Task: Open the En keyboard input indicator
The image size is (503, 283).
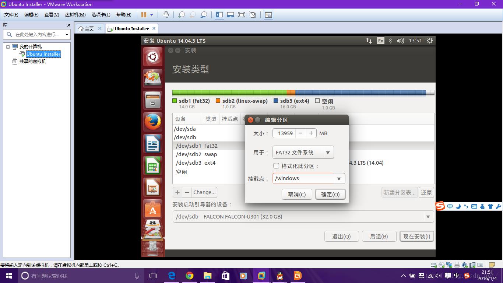Action: point(380,41)
